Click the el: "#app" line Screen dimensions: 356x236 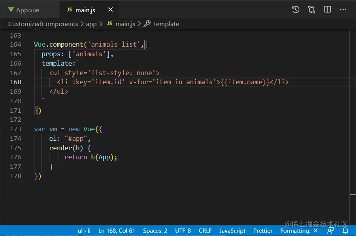70,139
